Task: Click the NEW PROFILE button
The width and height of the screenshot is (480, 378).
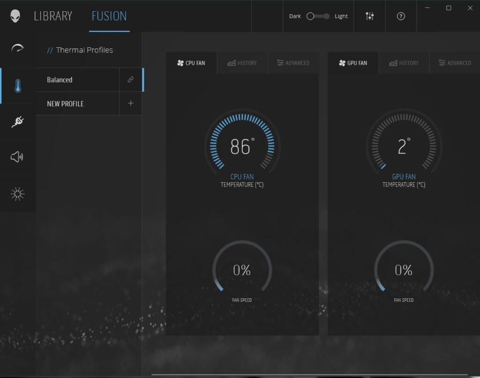Action: (77, 104)
